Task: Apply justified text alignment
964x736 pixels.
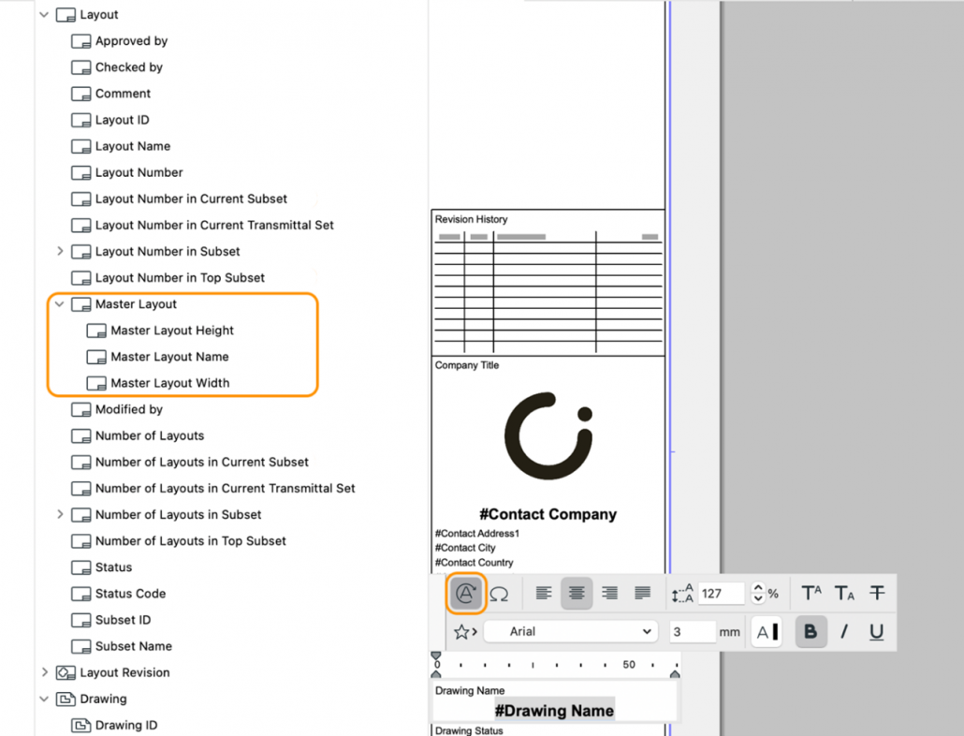Action: pos(642,593)
